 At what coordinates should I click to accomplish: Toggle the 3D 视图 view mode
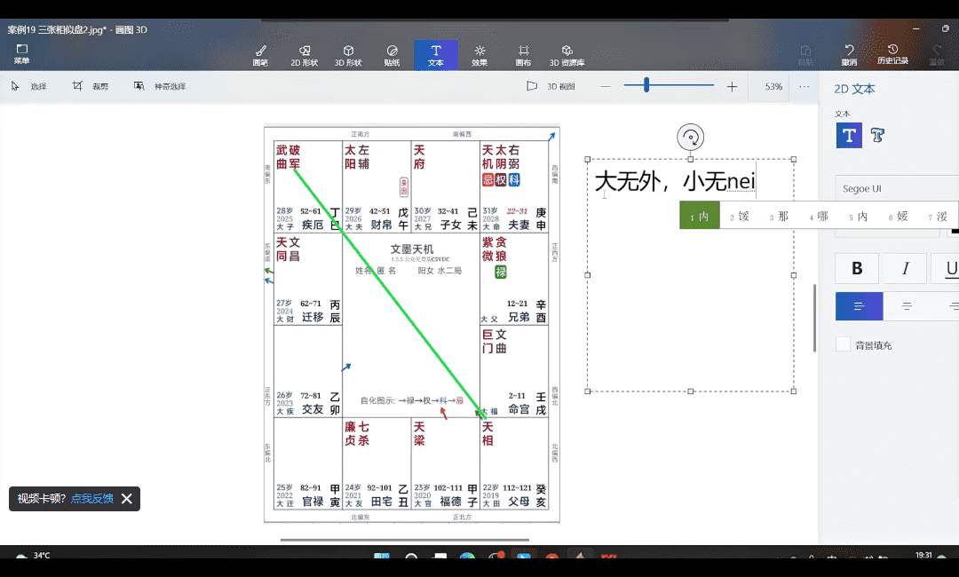point(551,86)
